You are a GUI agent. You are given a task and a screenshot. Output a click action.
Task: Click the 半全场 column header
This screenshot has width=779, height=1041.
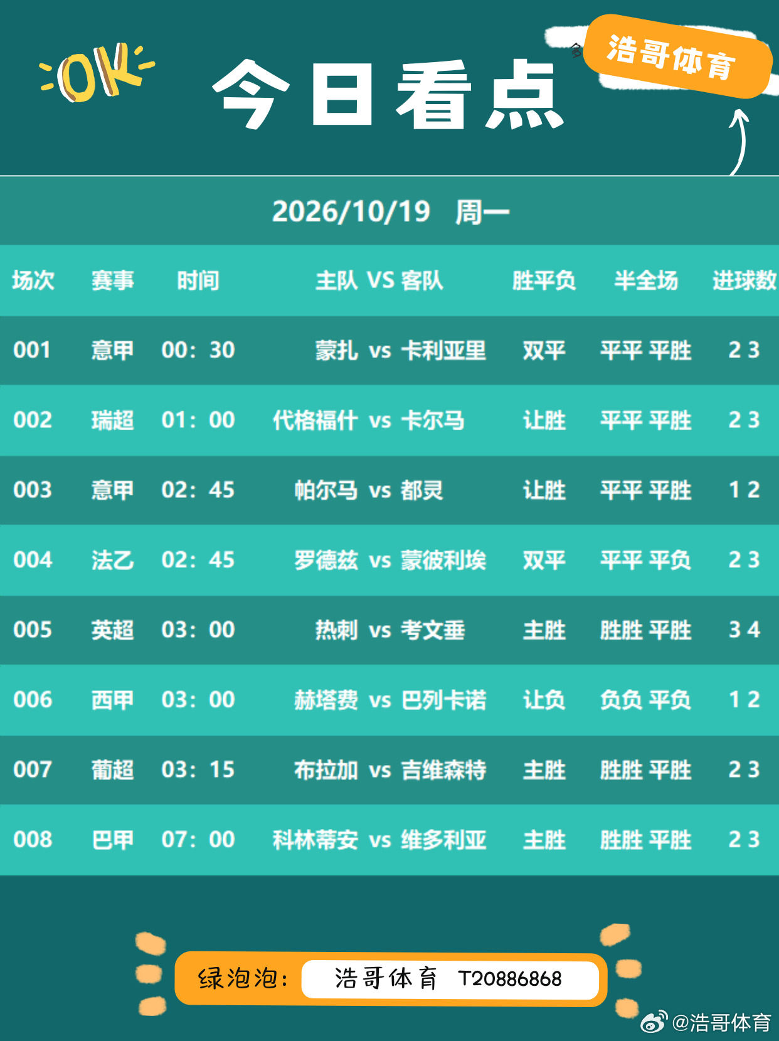coord(646,280)
